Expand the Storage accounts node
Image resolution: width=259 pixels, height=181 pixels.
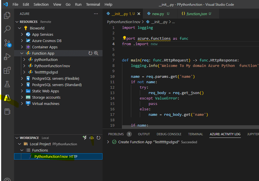(x=22, y=97)
